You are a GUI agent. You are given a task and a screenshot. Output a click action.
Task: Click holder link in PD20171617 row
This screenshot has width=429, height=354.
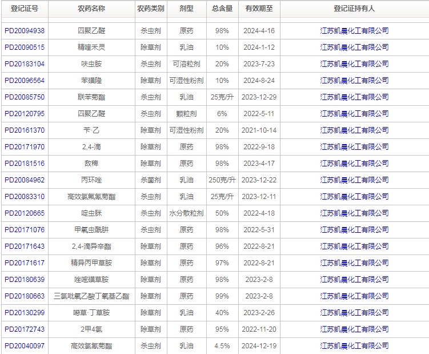tap(354, 262)
